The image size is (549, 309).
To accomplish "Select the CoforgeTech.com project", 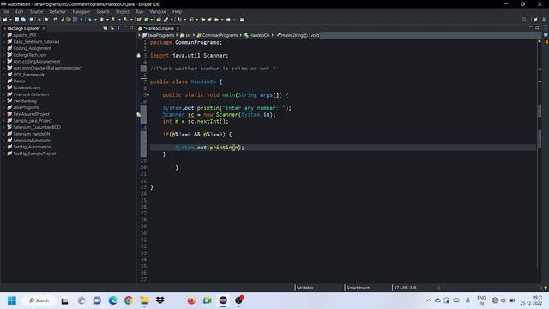I will tap(30, 55).
